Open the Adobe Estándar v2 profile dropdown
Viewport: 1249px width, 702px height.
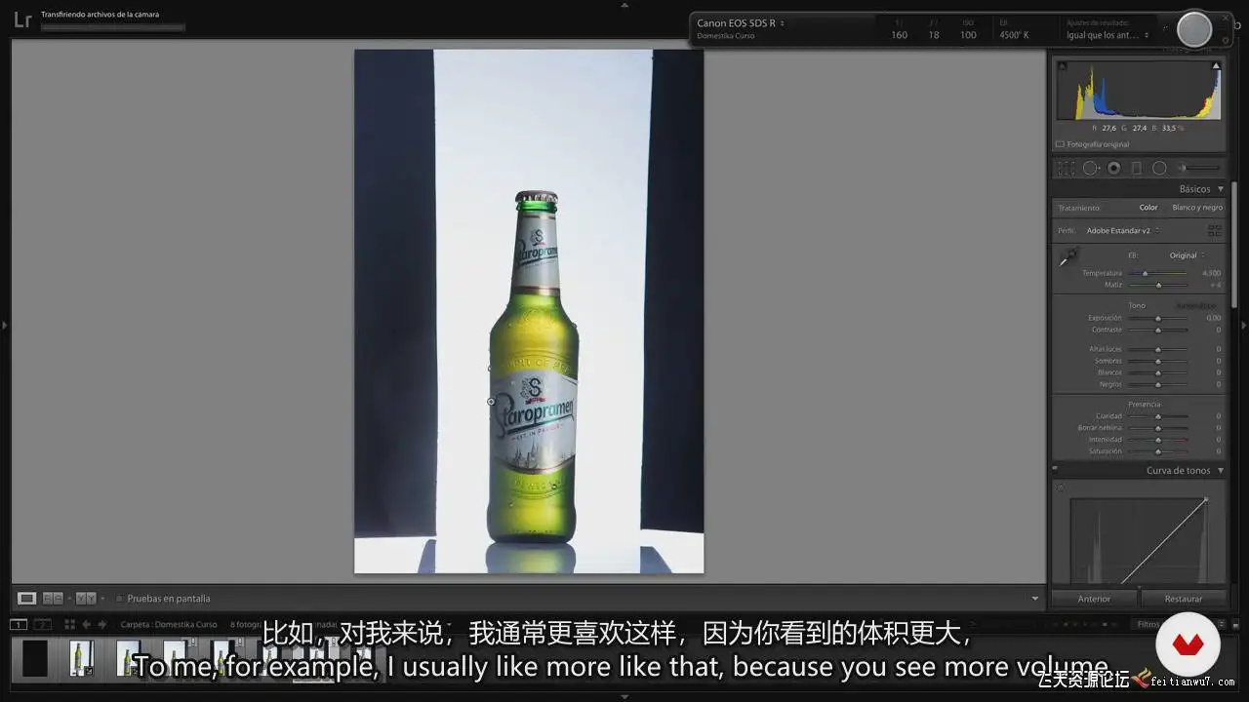click(1122, 231)
